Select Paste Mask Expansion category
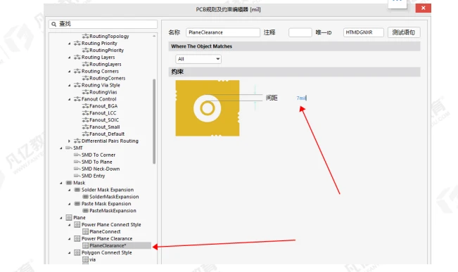 (106, 204)
